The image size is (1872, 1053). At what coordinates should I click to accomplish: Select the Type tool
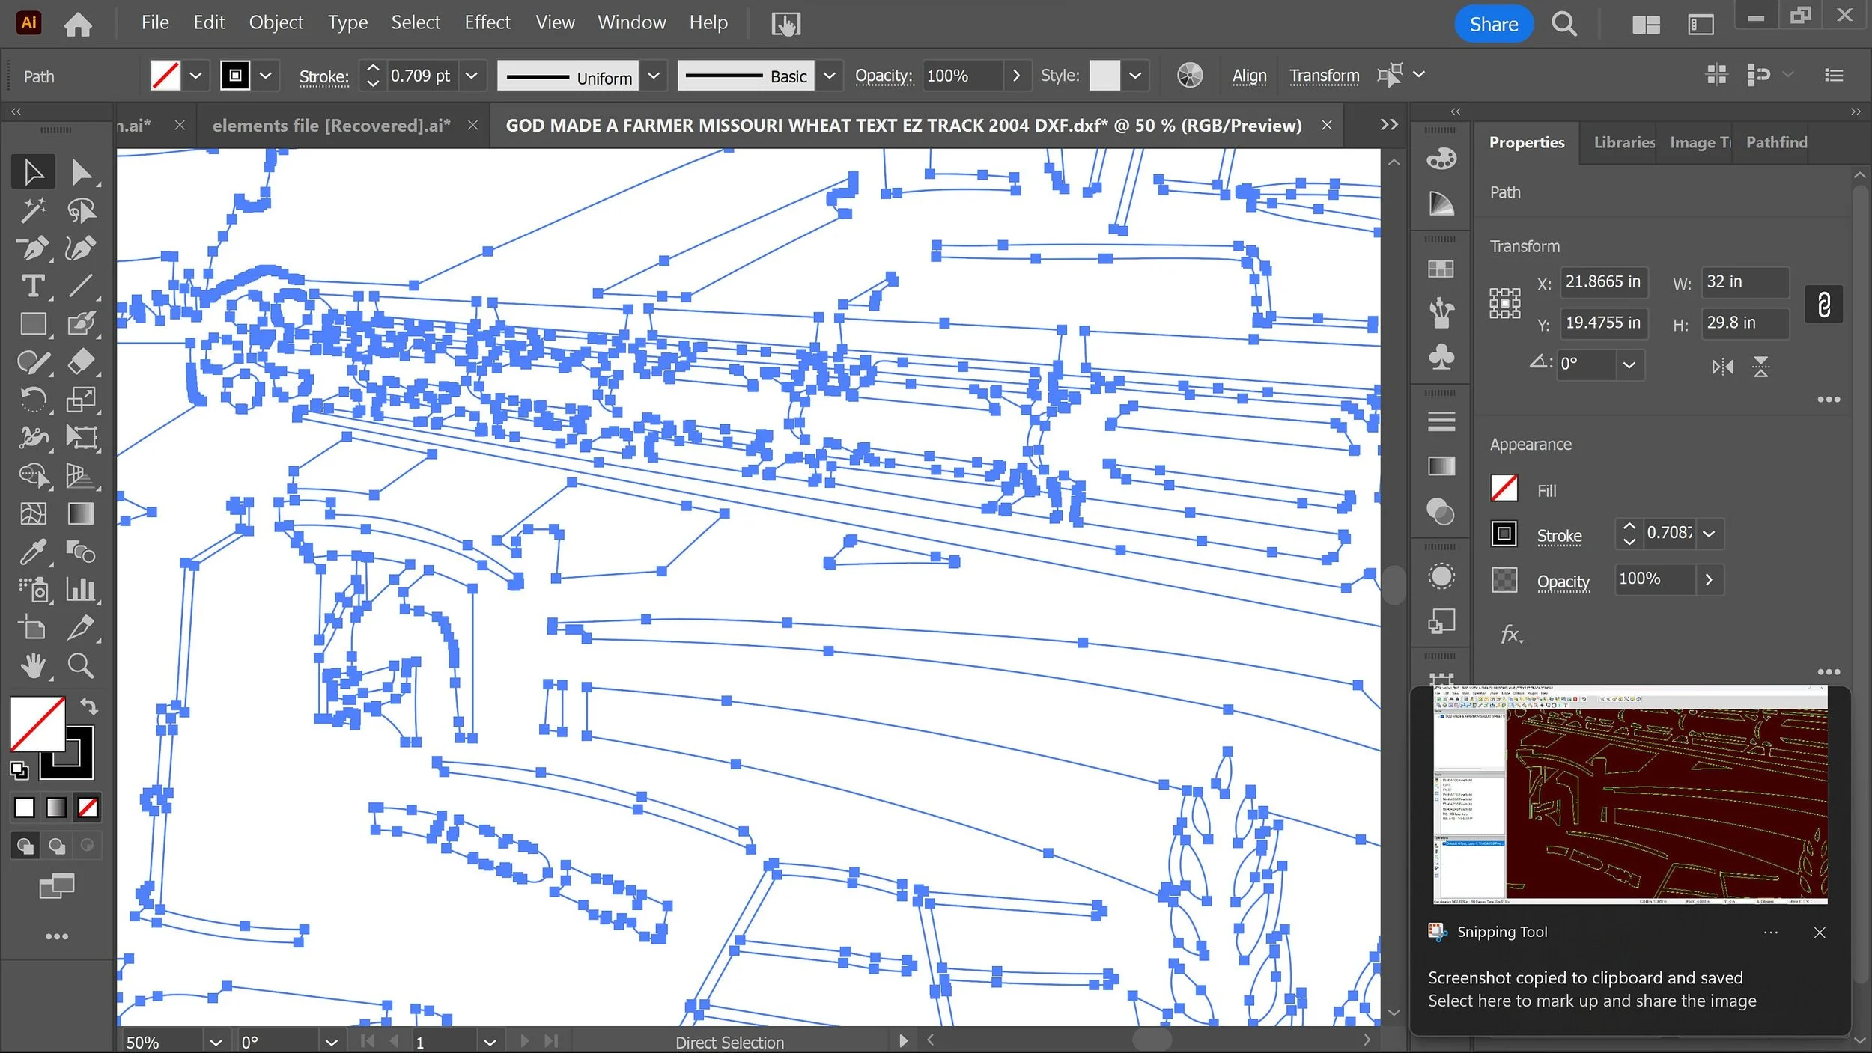pyautogui.click(x=32, y=286)
